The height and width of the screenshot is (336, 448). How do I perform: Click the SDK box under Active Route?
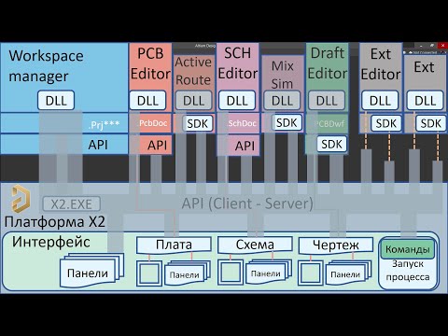click(x=197, y=123)
